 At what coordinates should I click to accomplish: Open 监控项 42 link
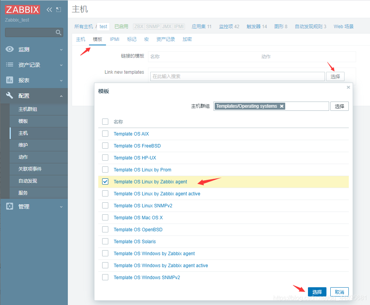coord(229,27)
